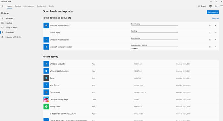Click the Installed grid icon

pos(3,23)
